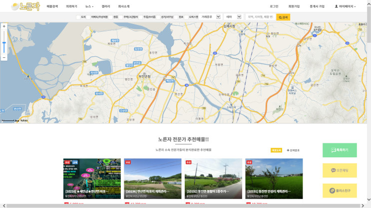Check the 상가/사무실 checkbox

[x=158, y=17]
